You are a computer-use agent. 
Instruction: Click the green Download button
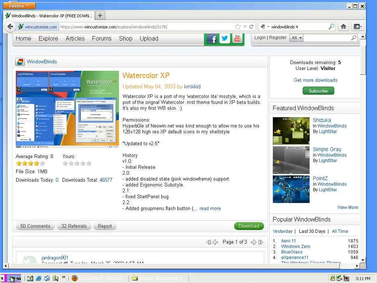[249, 226]
